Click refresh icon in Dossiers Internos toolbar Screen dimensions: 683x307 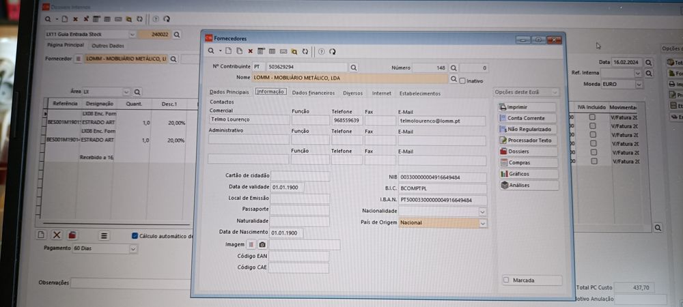click(139, 19)
